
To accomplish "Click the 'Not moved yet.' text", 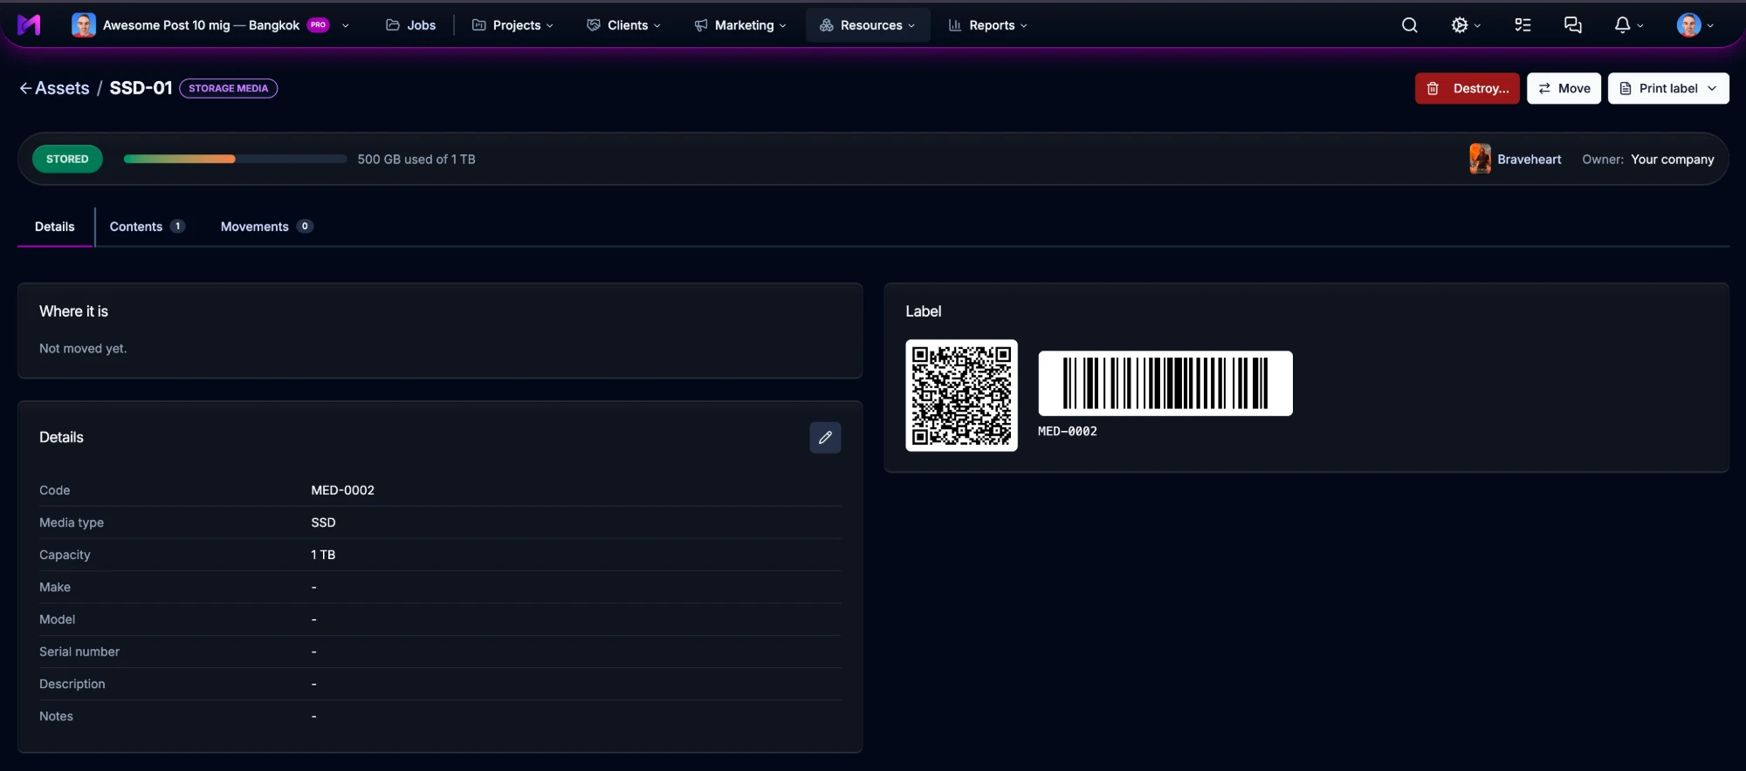I will pos(83,348).
